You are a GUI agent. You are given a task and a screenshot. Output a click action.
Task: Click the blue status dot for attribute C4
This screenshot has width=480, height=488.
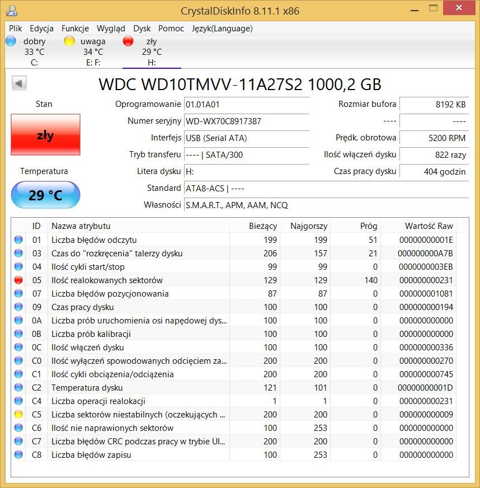point(18,401)
